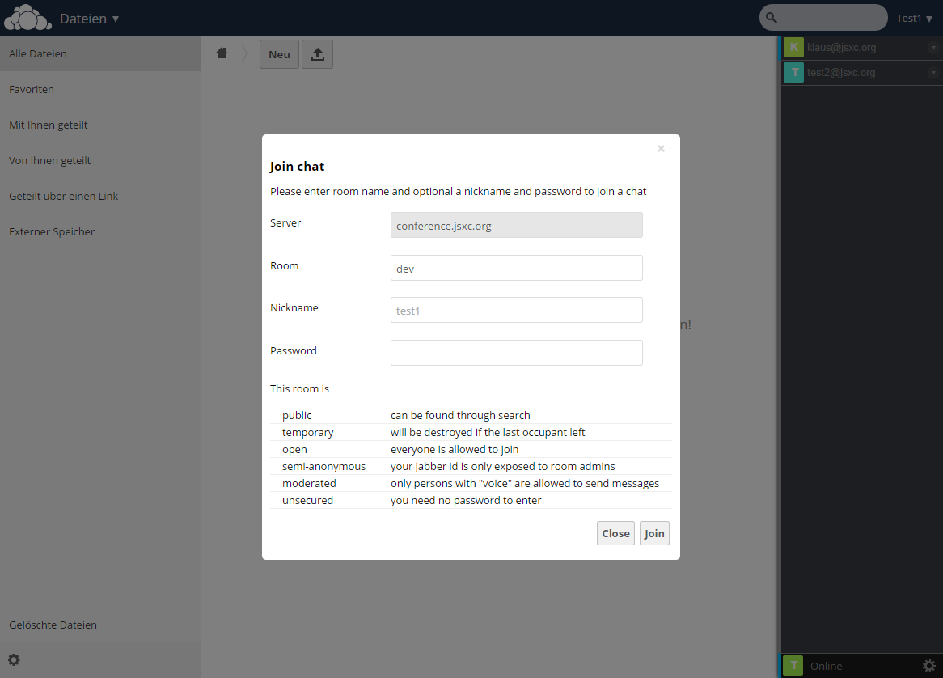Click the Room input field

tap(517, 268)
